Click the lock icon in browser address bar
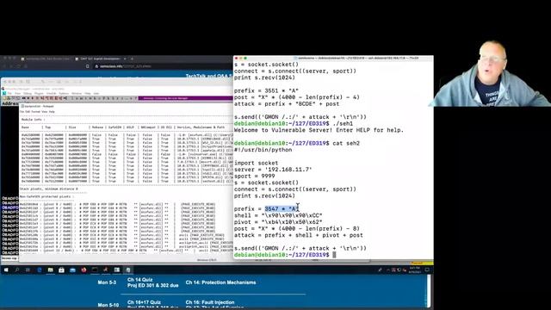Viewport: 551px width, 310px height. (96, 66)
